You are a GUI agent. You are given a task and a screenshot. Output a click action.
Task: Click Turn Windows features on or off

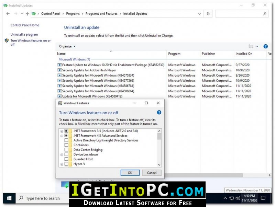31,42
